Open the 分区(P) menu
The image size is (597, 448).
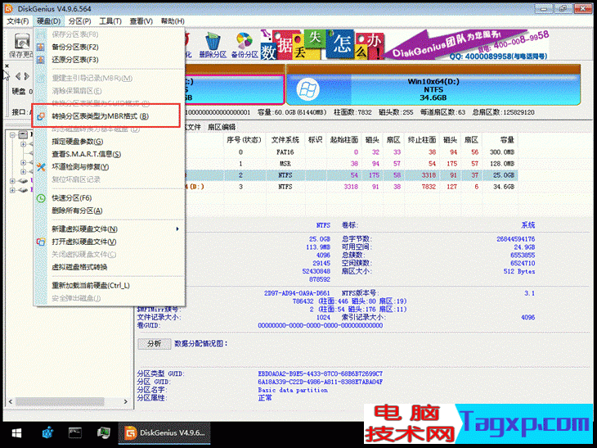79,21
